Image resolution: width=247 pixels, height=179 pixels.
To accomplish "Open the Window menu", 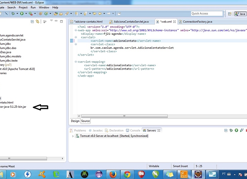I will [x=44, y=7].
